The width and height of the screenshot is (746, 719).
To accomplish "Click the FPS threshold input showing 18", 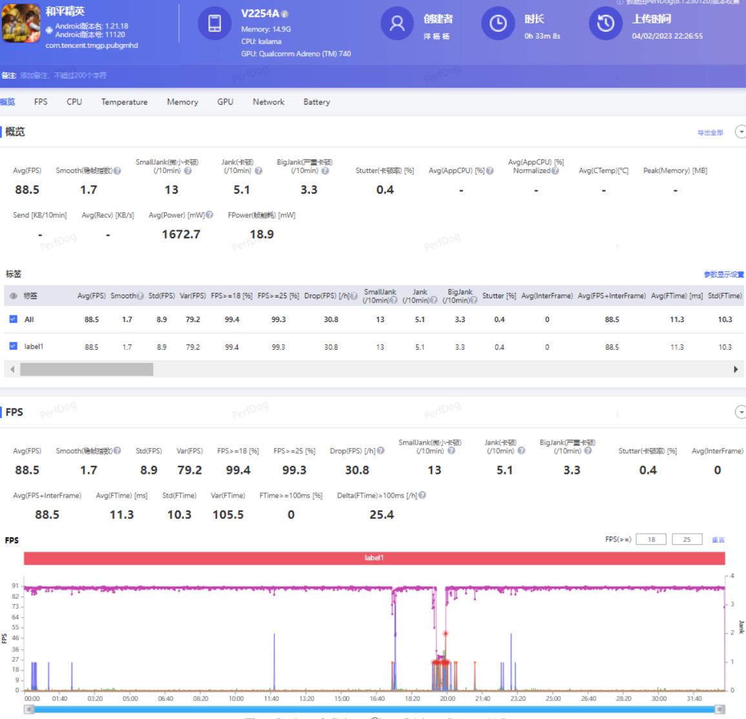I will click(651, 540).
